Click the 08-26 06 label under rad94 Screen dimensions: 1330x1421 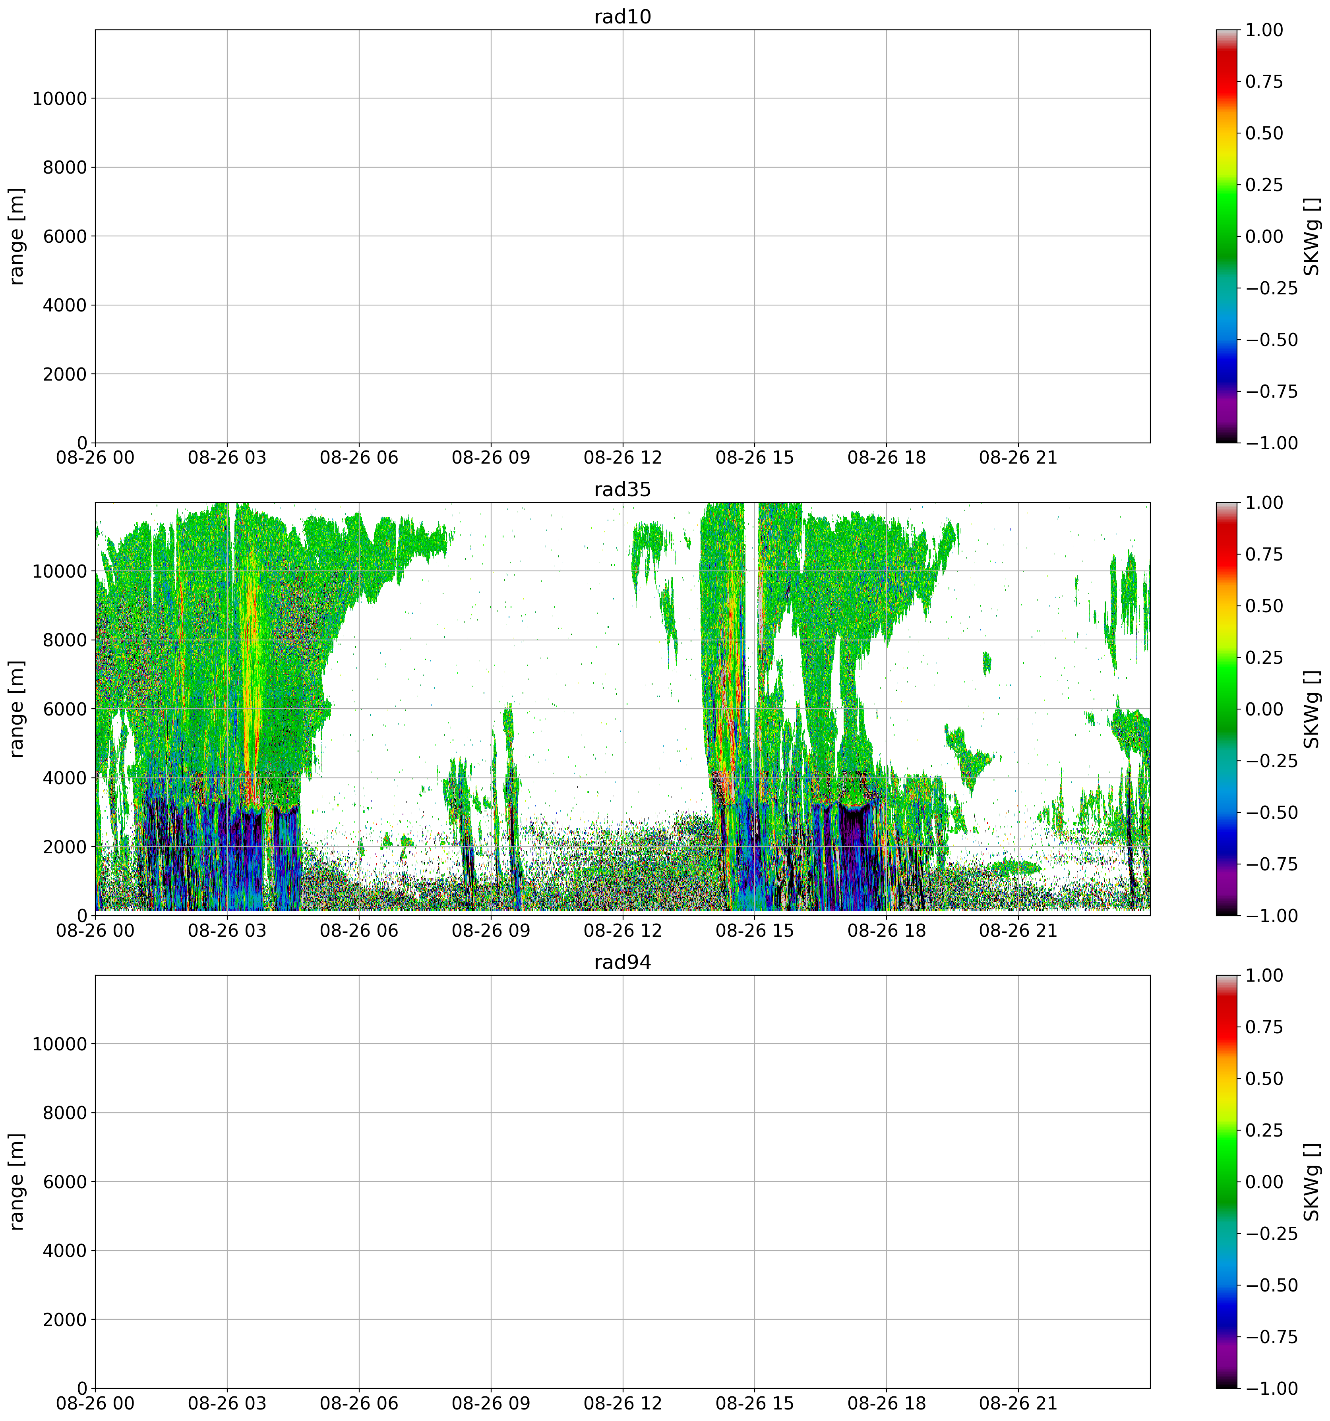point(359,1403)
